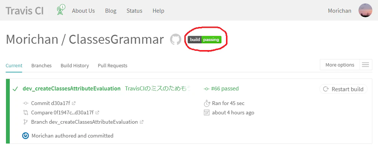Open the ClassesGrammar repository title link

[x=116, y=39]
